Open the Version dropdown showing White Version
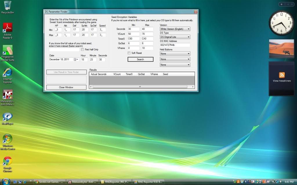Image resolution: width=297 pixels, height=185 pixels. click(175, 29)
